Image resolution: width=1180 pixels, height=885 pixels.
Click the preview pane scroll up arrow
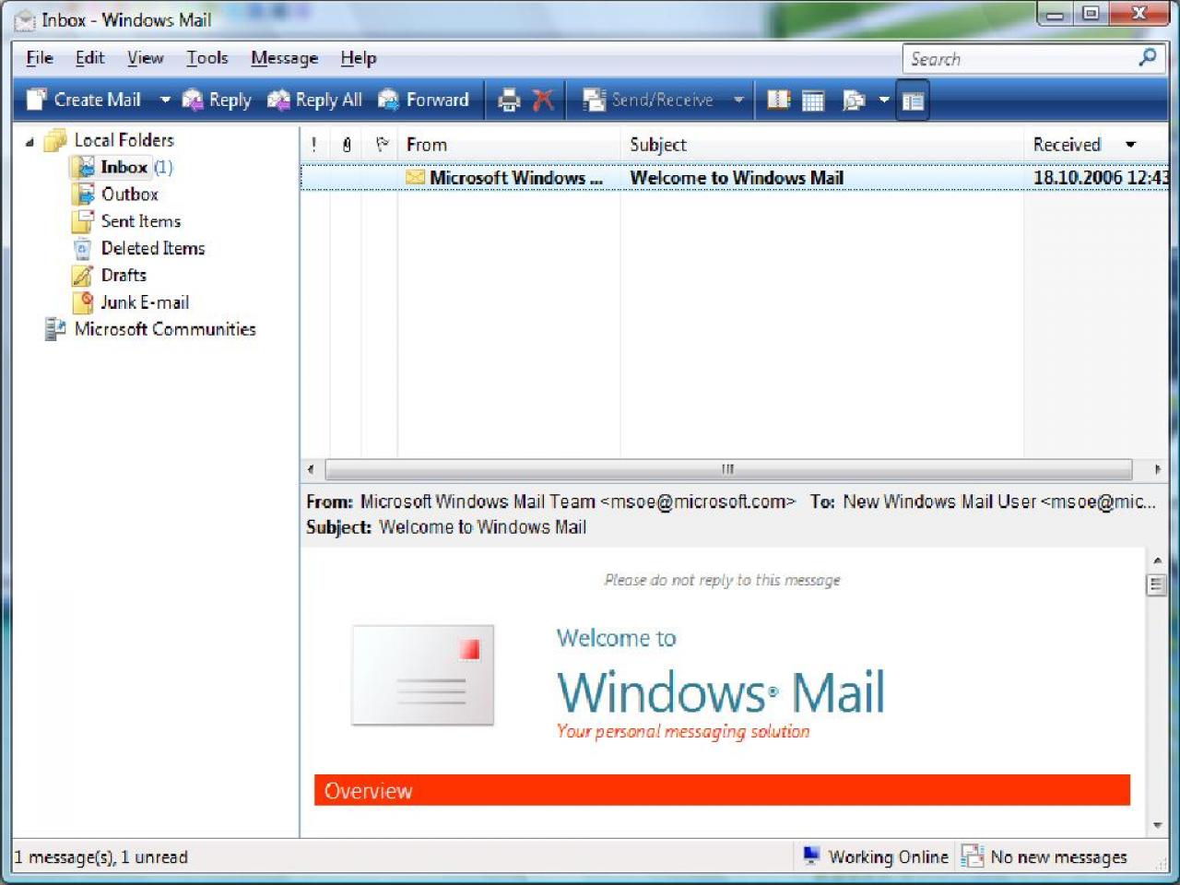[1157, 560]
